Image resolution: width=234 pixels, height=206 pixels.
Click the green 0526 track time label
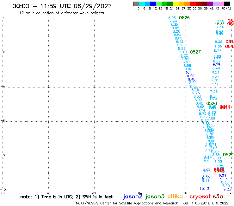tap(184, 18)
